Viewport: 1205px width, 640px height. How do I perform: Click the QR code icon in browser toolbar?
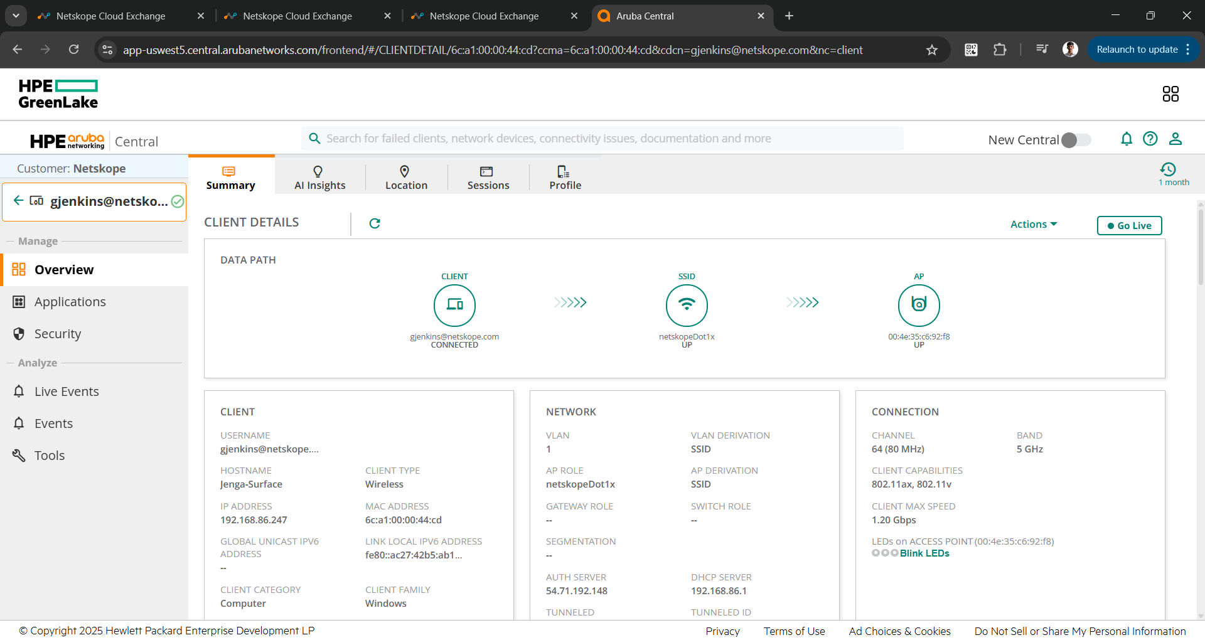coord(971,50)
